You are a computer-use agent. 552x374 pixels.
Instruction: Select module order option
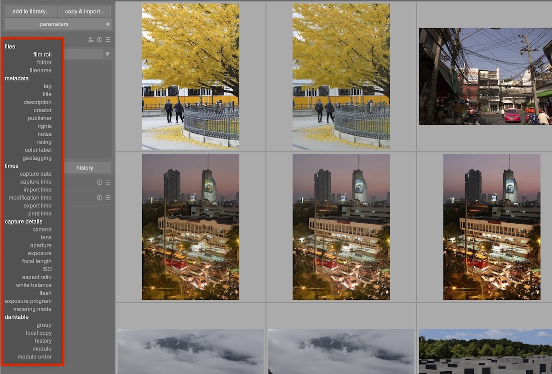[34, 357]
